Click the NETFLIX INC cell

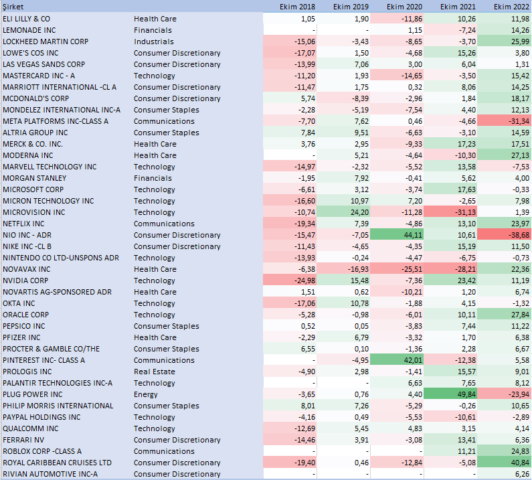pos(23,224)
